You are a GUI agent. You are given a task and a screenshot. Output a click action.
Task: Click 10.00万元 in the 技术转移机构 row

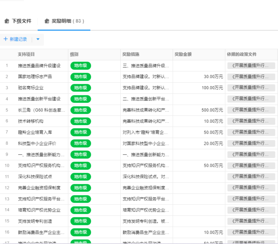(x=213, y=121)
